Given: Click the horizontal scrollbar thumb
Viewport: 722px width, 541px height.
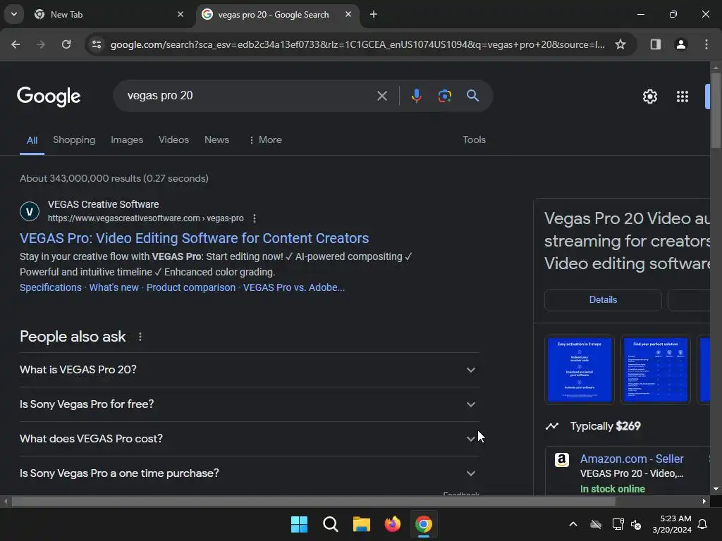Looking at the screenshot, I should pos(313,502).
